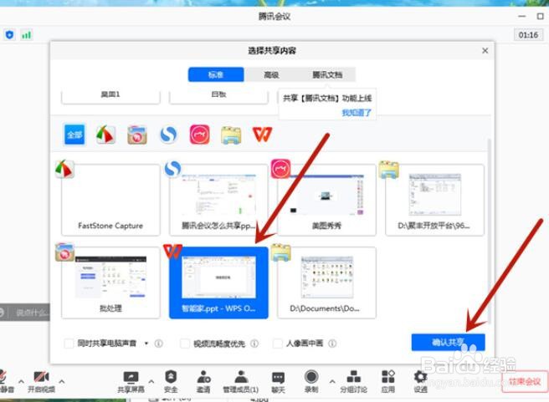Click the 01:16 meeting timer

[528, 35]
